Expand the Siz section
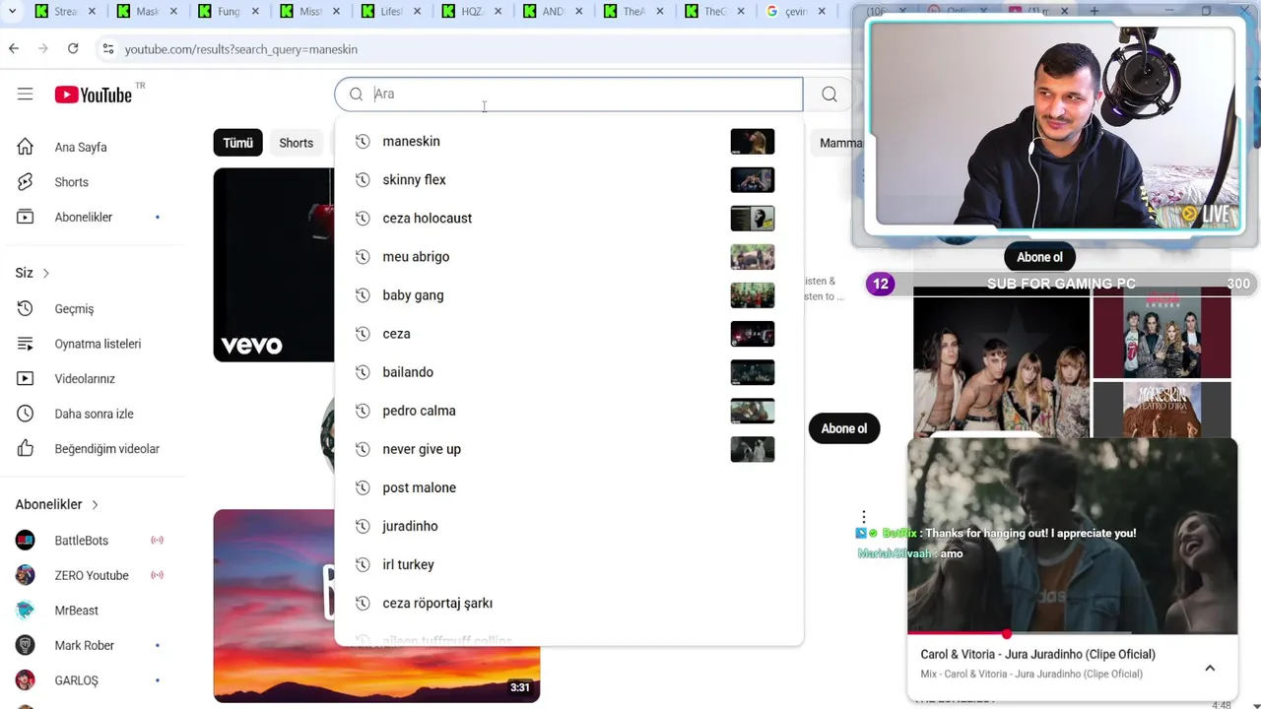 pos(32,273)
